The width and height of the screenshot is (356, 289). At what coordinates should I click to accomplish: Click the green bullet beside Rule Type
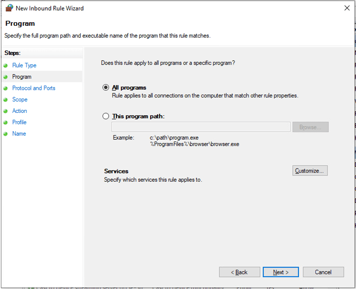coord(6,66)
